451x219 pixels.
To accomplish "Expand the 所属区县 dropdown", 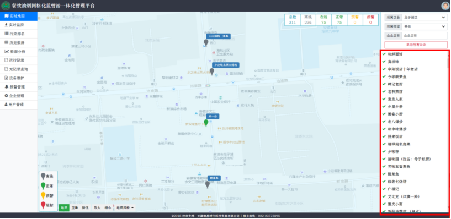I will coord(425,18).
